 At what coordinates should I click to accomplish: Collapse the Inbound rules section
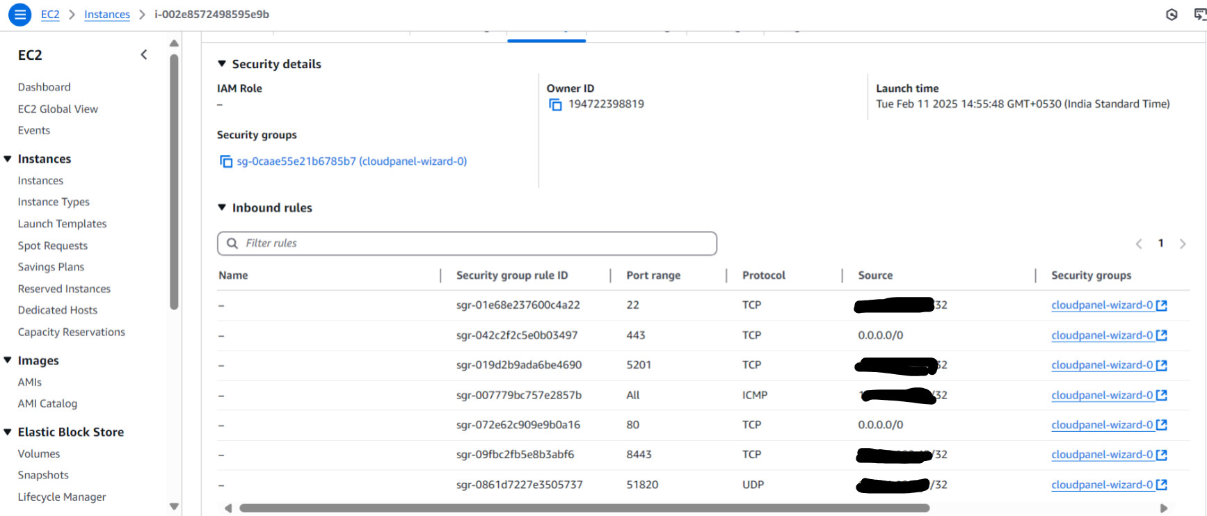click(x=222, y=207)
